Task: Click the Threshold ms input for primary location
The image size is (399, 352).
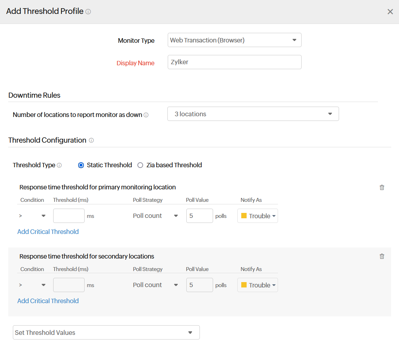Action: (x=69, y=216)
